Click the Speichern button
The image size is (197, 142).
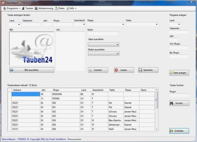pyautogui.click(x=148, y=70)
